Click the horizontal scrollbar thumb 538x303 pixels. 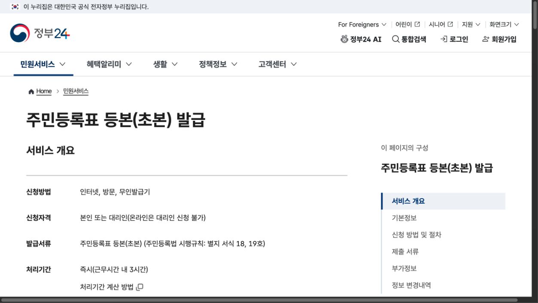(x=259, y=300)
